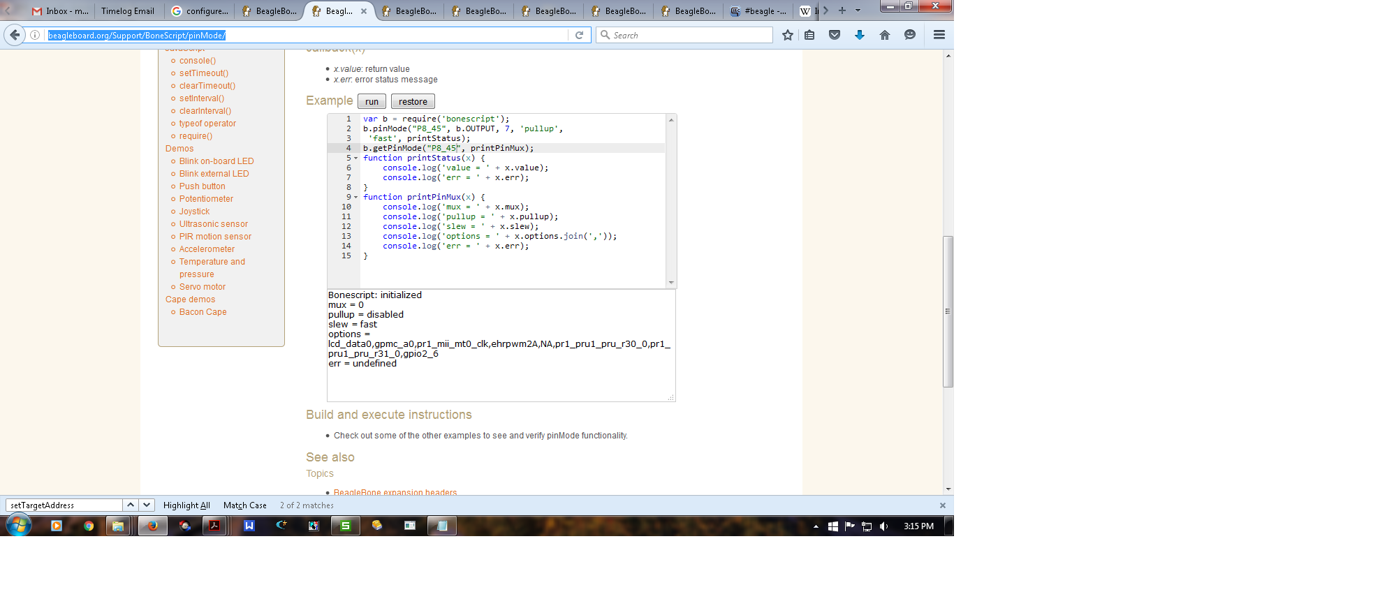The image size is (1380, 592).
Task: Open Windows Explorer folder in taskbar
Action: coord(118,526)
